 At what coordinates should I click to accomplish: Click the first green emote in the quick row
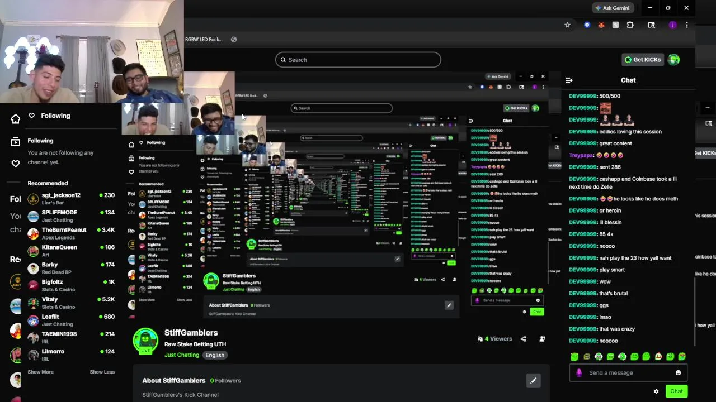pyautogui.click(x=574, y=357)
